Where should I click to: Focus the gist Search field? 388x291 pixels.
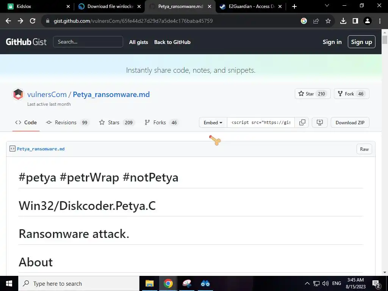(88, 42)
